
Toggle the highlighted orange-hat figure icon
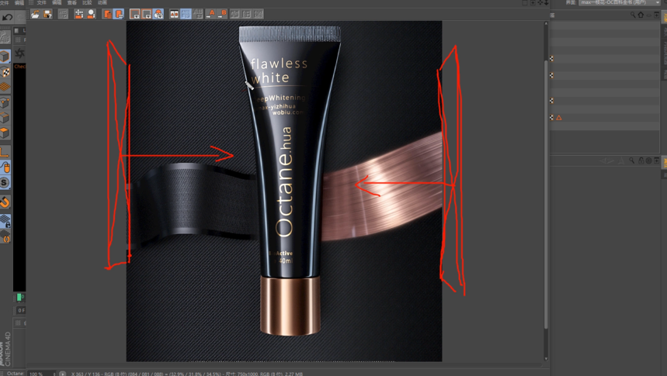158,14
